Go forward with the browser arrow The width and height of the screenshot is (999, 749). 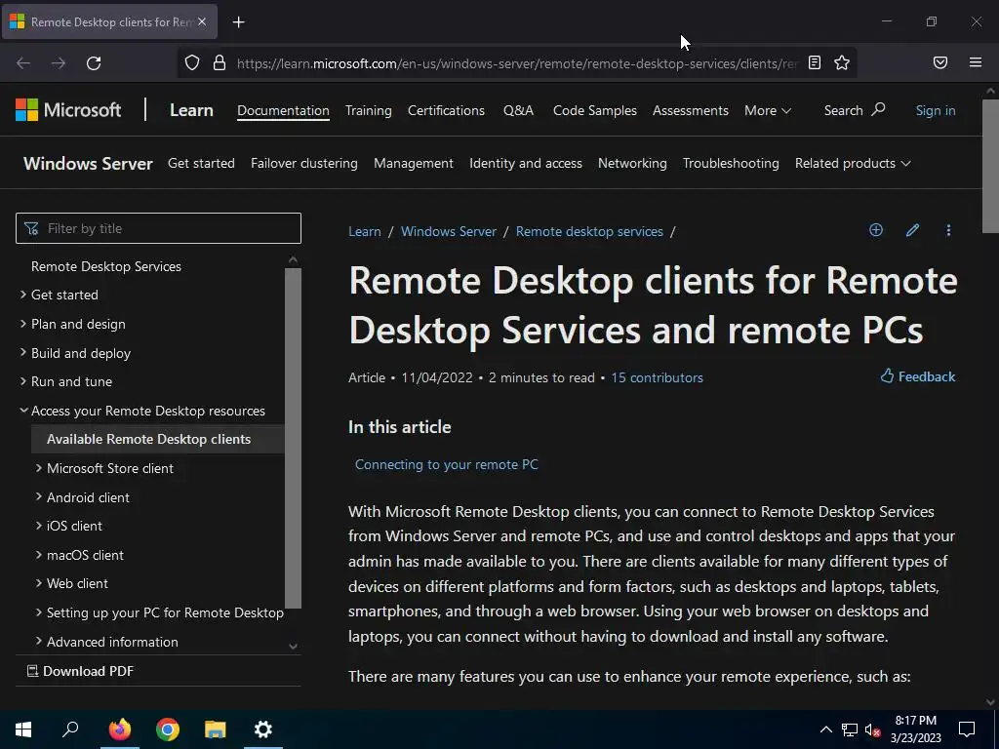pyautogui.click(x=59, y=63)
